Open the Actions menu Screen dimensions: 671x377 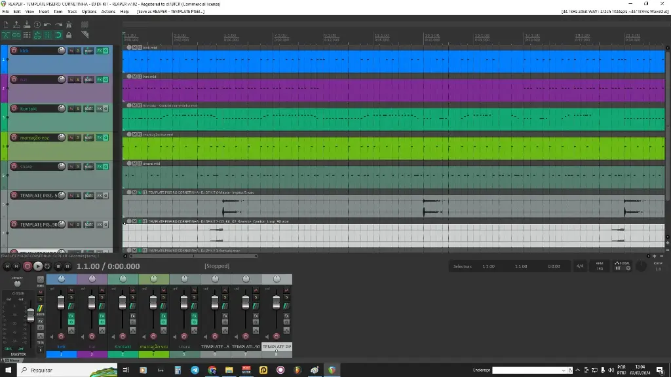tap(108, 12)
